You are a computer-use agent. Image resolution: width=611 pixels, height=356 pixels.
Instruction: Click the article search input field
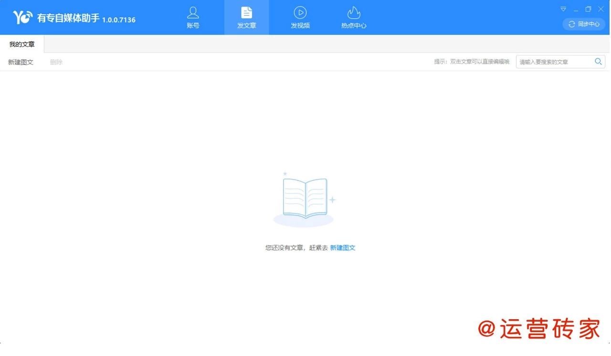tap(554, 61)
